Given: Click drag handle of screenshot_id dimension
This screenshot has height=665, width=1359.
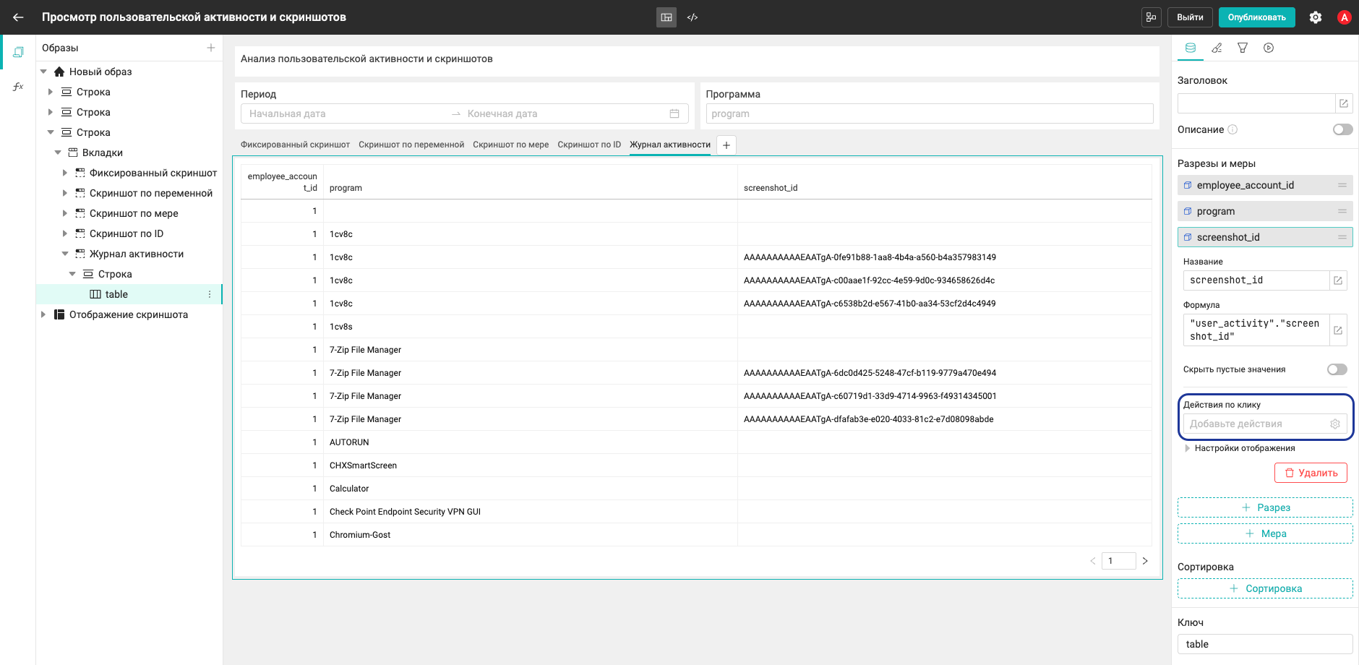Looking at the screenshot, I should point(1342,237).
